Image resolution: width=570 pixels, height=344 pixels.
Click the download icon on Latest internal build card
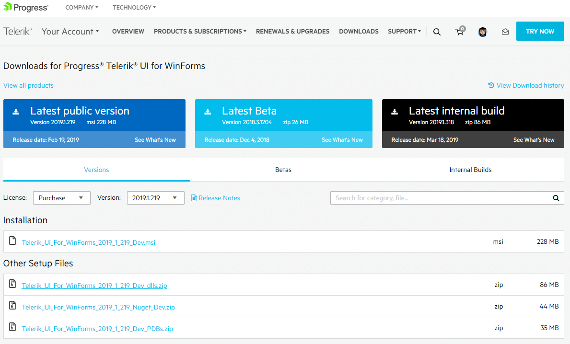[394, 111]
